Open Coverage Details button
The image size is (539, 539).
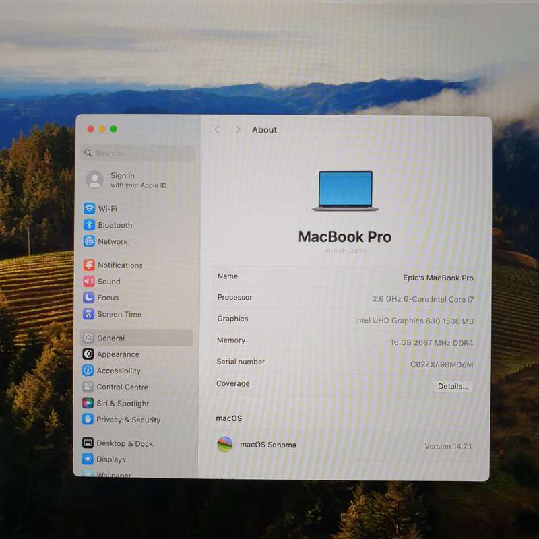[453, 386]
